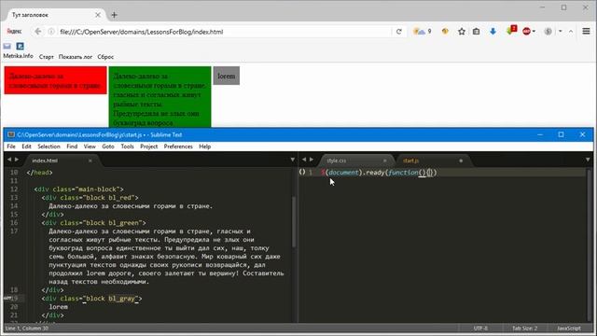This screenshot has height=336, width=597.
Task: Open a new browser tab with the plus
Action: (x=114, y=15)
